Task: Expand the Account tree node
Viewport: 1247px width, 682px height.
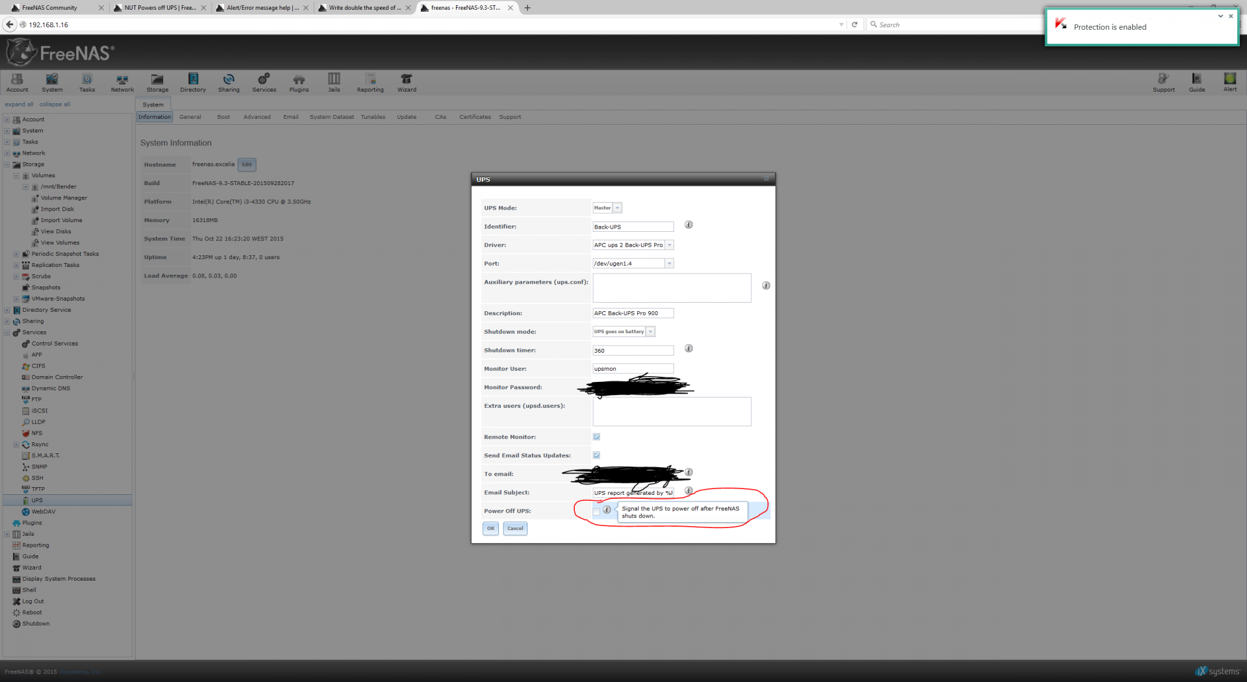Action: pos(7,120)
